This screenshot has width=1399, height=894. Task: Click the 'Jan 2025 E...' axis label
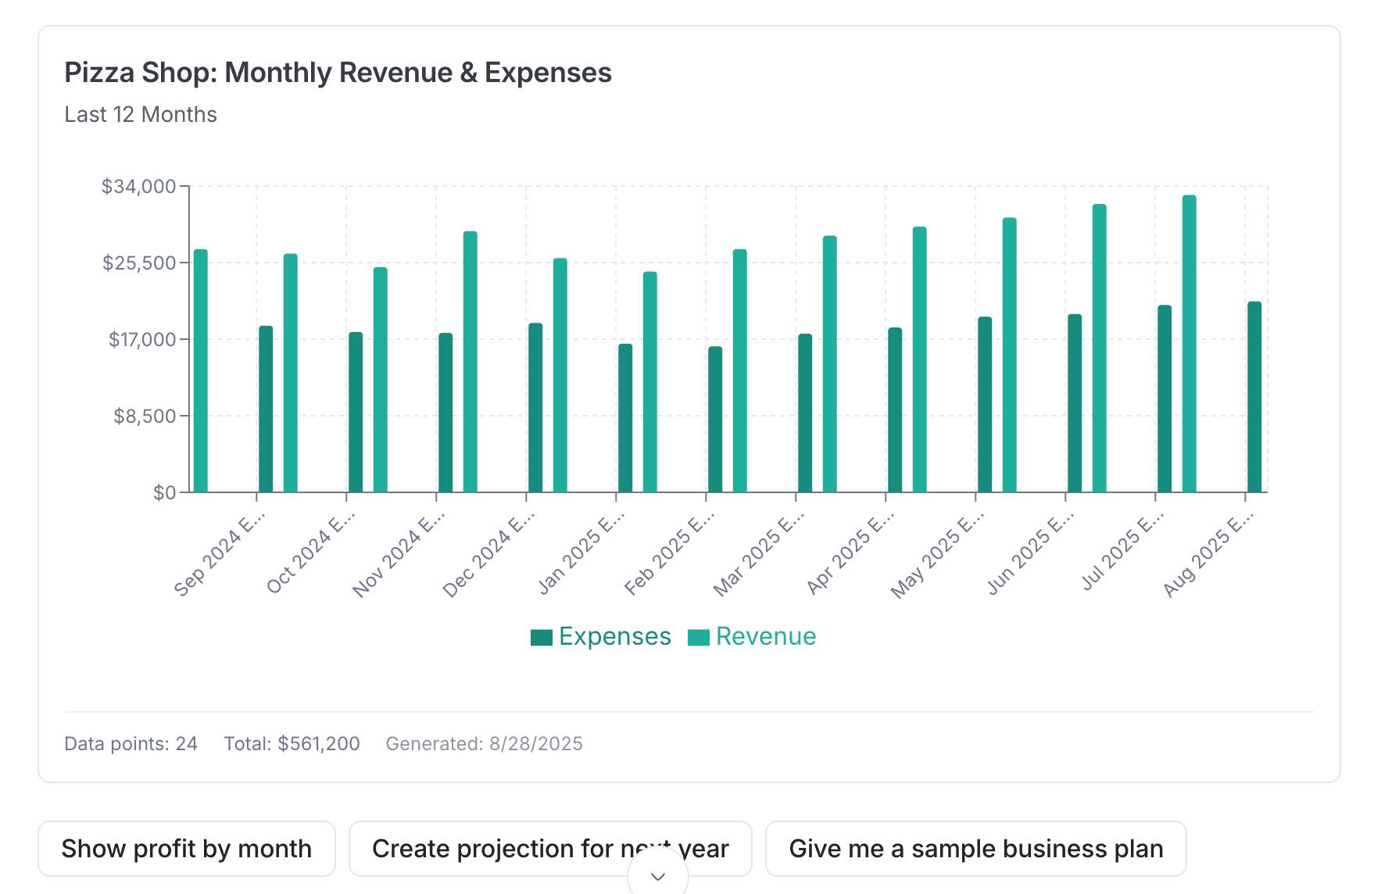(581, 552)
